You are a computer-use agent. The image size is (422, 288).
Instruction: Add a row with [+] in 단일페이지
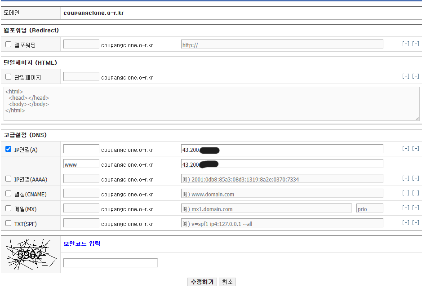(405, 76)
